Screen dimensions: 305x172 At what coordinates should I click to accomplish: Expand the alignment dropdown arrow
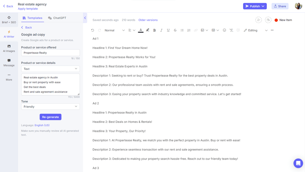[x=134, y=30]
